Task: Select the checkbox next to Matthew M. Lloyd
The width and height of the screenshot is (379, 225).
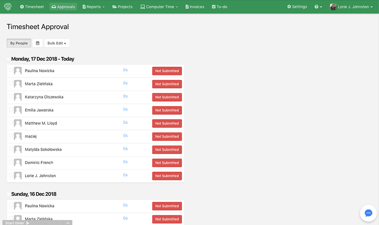Action: tap(11, 122)
